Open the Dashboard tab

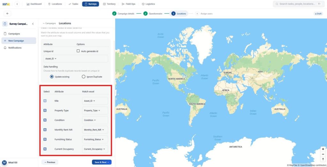tap(34, 4)
